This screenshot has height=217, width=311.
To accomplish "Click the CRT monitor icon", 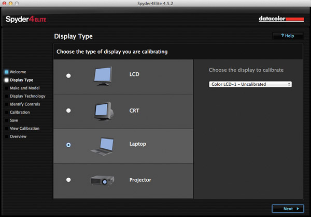I will click(x=104, y=111).
